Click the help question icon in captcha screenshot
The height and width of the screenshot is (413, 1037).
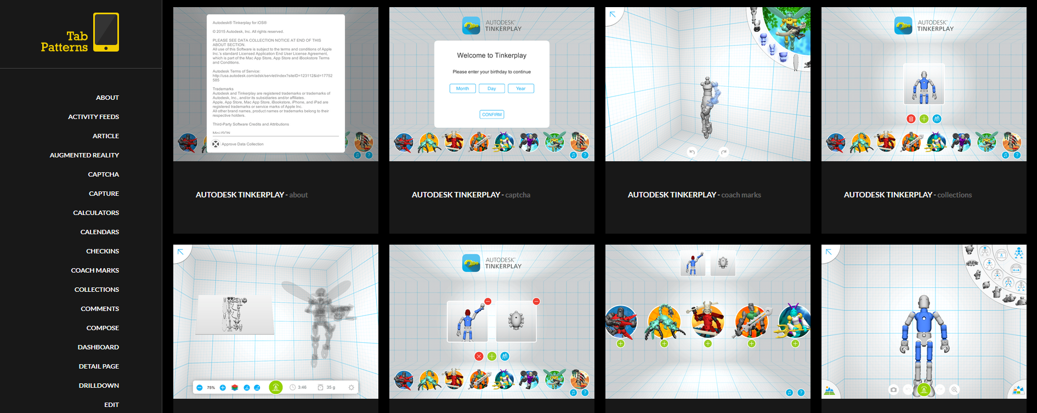pyautogui.click(x=585, y=155)
